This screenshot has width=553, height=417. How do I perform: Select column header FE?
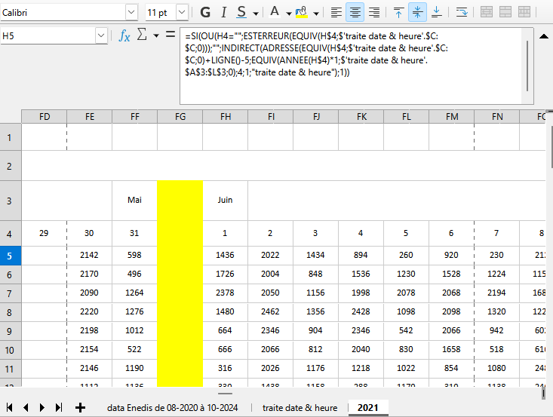pyautogui.click(x=89, y=117)
